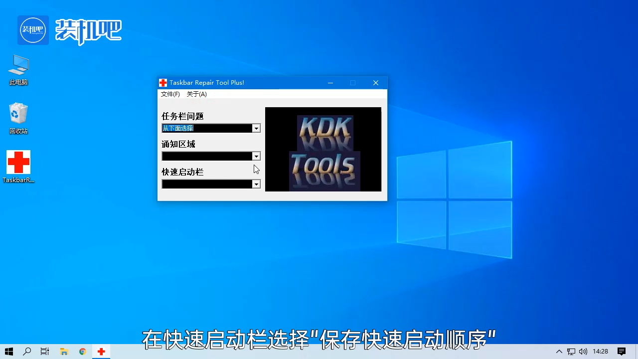Screen dimensions: 638x359
Task: Open File Explorer from the taskbar
Action: pos(64,352)
